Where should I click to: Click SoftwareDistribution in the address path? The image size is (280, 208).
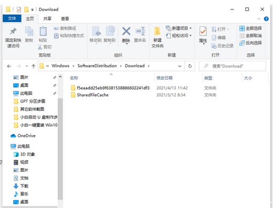click(97, 66)
